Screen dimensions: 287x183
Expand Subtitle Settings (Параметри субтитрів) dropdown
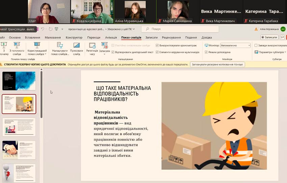[x=285, y=52]
